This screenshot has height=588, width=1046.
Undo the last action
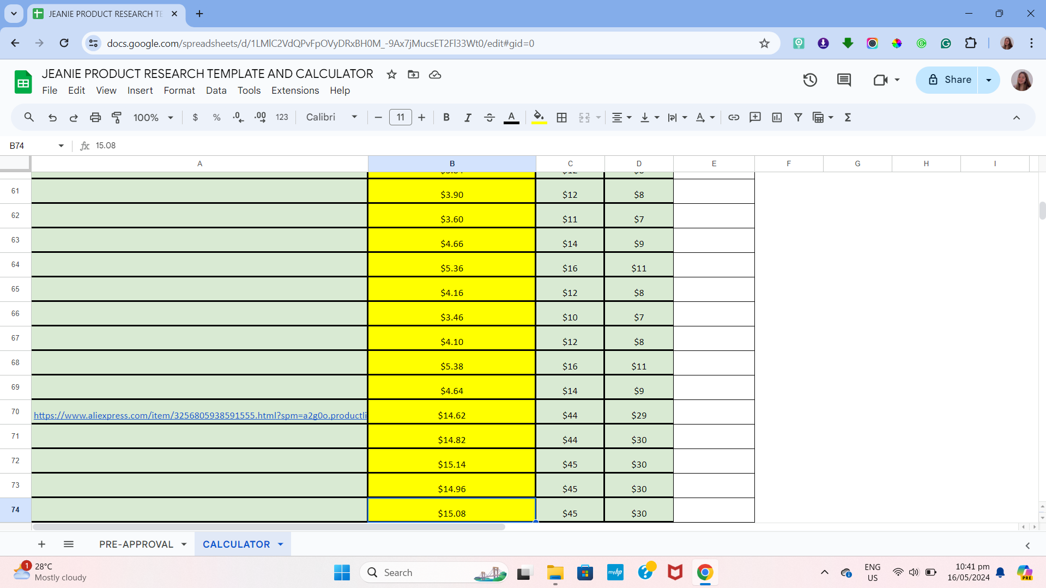point(52,117)
